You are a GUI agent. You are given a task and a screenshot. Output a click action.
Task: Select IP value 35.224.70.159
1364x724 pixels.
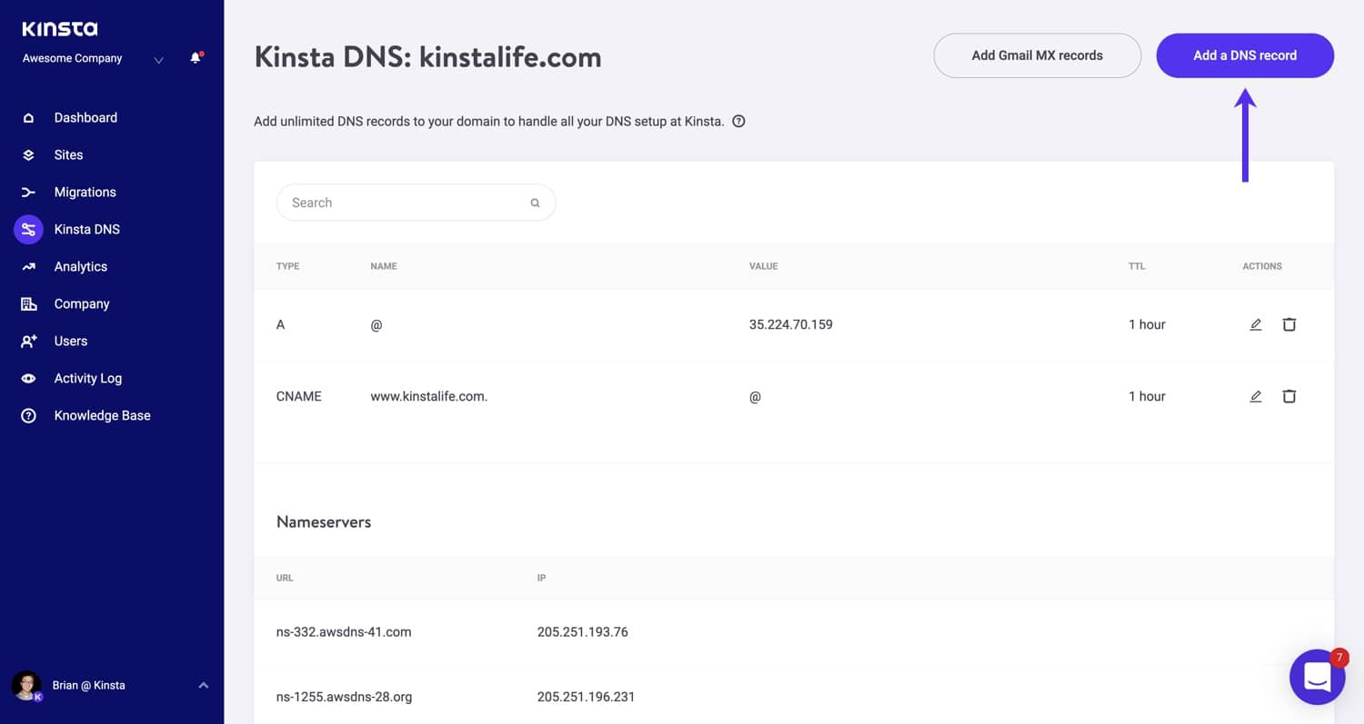[790, 324]
